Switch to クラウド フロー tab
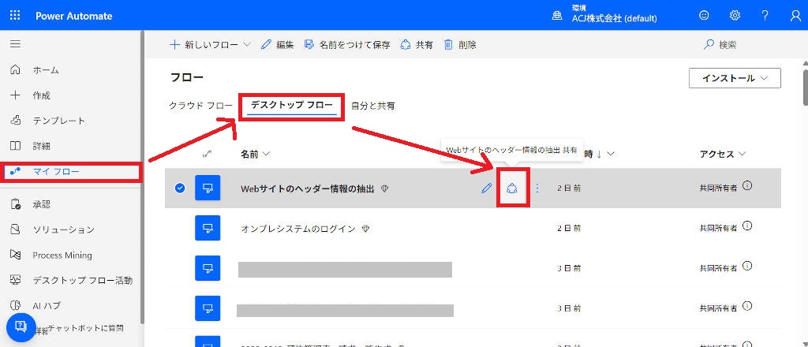 (x=201, y=106)
